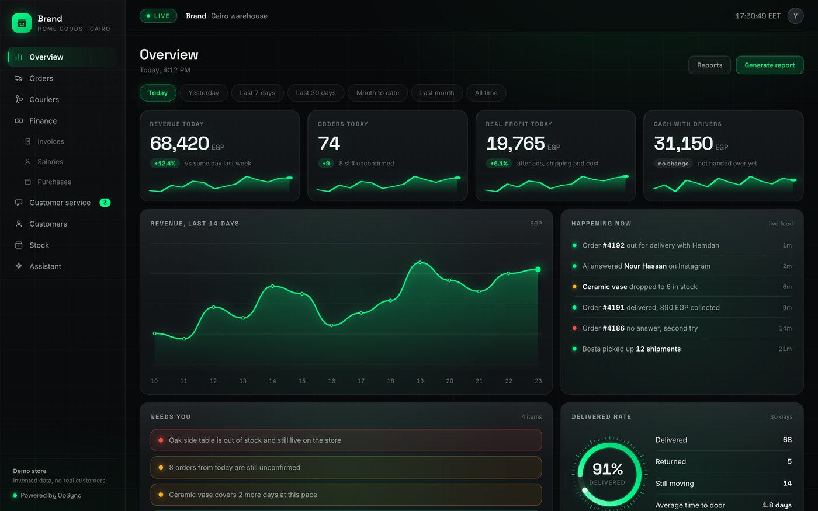This screenshot has height=511, width=818.
Task: Click Order #4186 no answer entry
Action: 682,328
